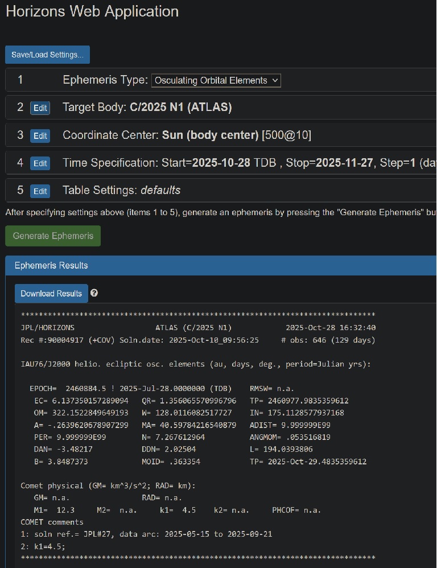Edit the Table Settings row
Viewport: 437px width, 568px height.
click(x=40, y=191)
